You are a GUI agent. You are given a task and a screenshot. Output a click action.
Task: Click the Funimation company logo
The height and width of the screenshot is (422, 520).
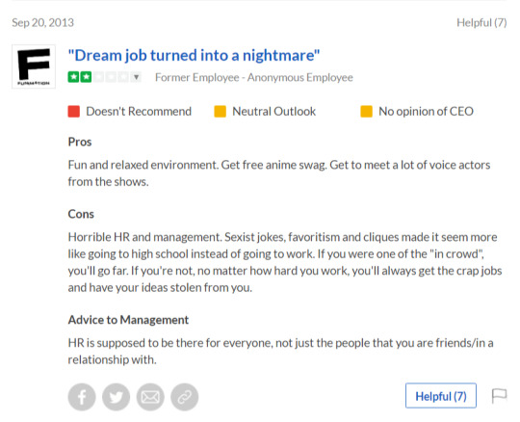34,66
